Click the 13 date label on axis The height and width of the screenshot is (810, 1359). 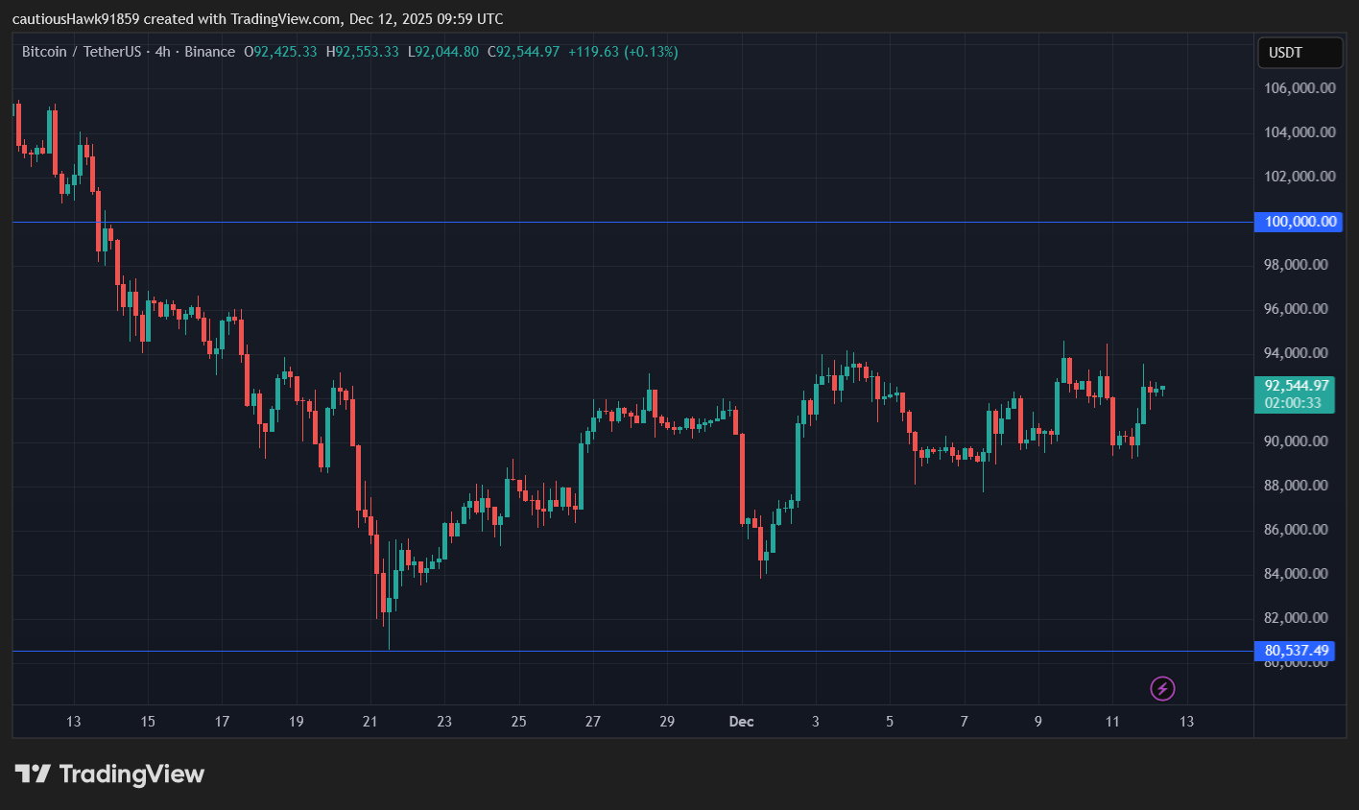74,722
